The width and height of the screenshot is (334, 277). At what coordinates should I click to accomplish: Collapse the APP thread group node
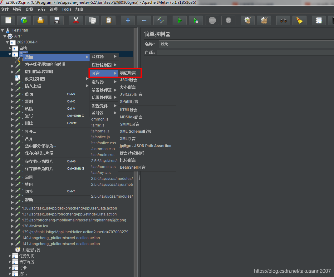5,37
